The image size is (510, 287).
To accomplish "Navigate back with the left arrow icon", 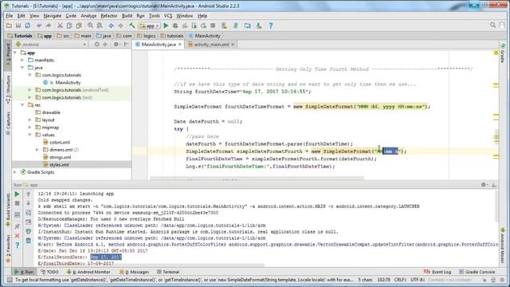I will [112, 26].
